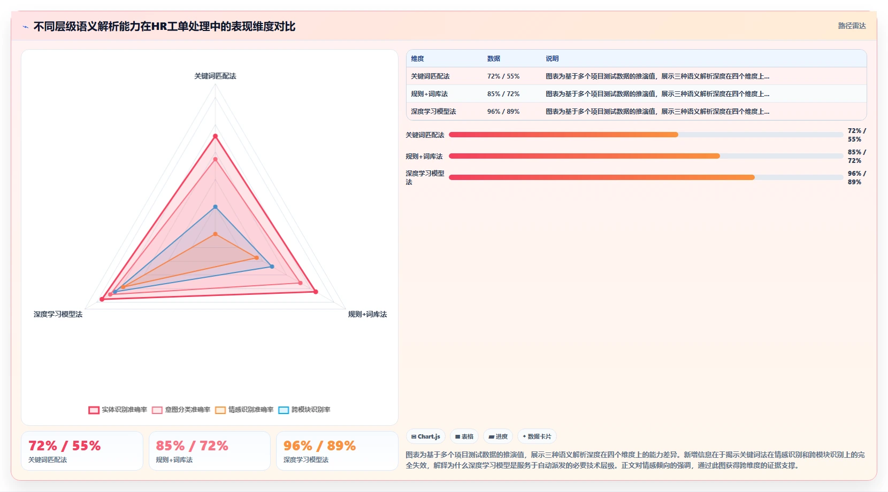
Task: Click the chart title heading text
Action: click(x=164, y=27)
